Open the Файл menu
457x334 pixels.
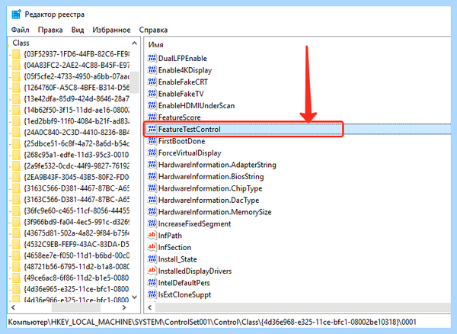[20, 30]
